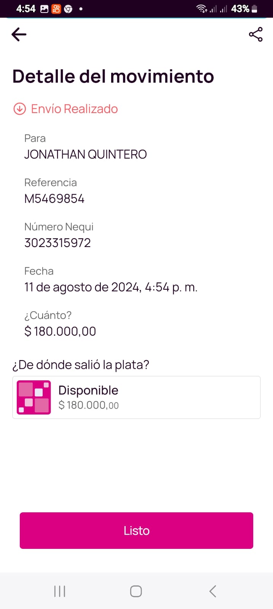Tap recipient name JONATHAN QUINTERO
The image size is (273, 609).
click(x=85, y=155)
